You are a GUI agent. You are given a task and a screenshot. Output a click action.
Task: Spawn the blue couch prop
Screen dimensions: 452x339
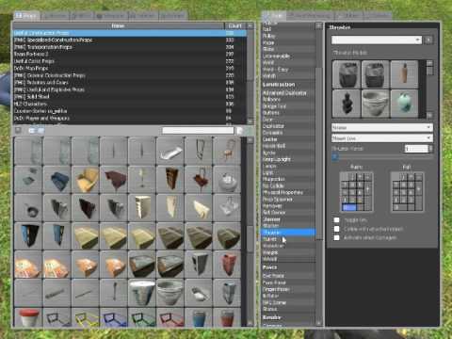pos(57,180)
